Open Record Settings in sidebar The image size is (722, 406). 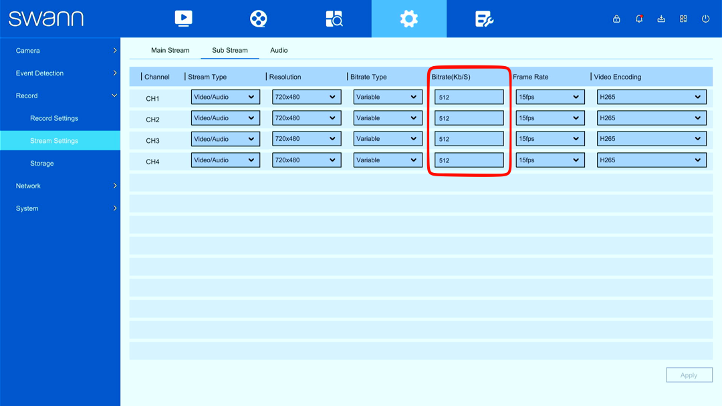click(x=54, y=118)
